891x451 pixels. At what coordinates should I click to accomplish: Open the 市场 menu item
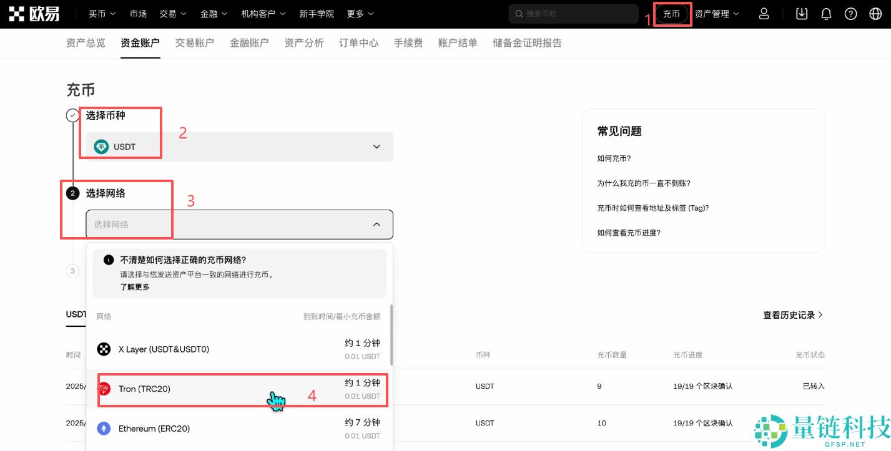[137, 13]
